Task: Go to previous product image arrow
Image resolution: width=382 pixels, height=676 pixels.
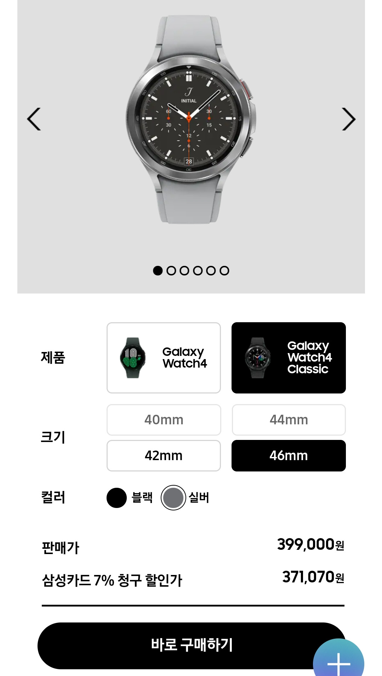Action: [x=34, y=119]
